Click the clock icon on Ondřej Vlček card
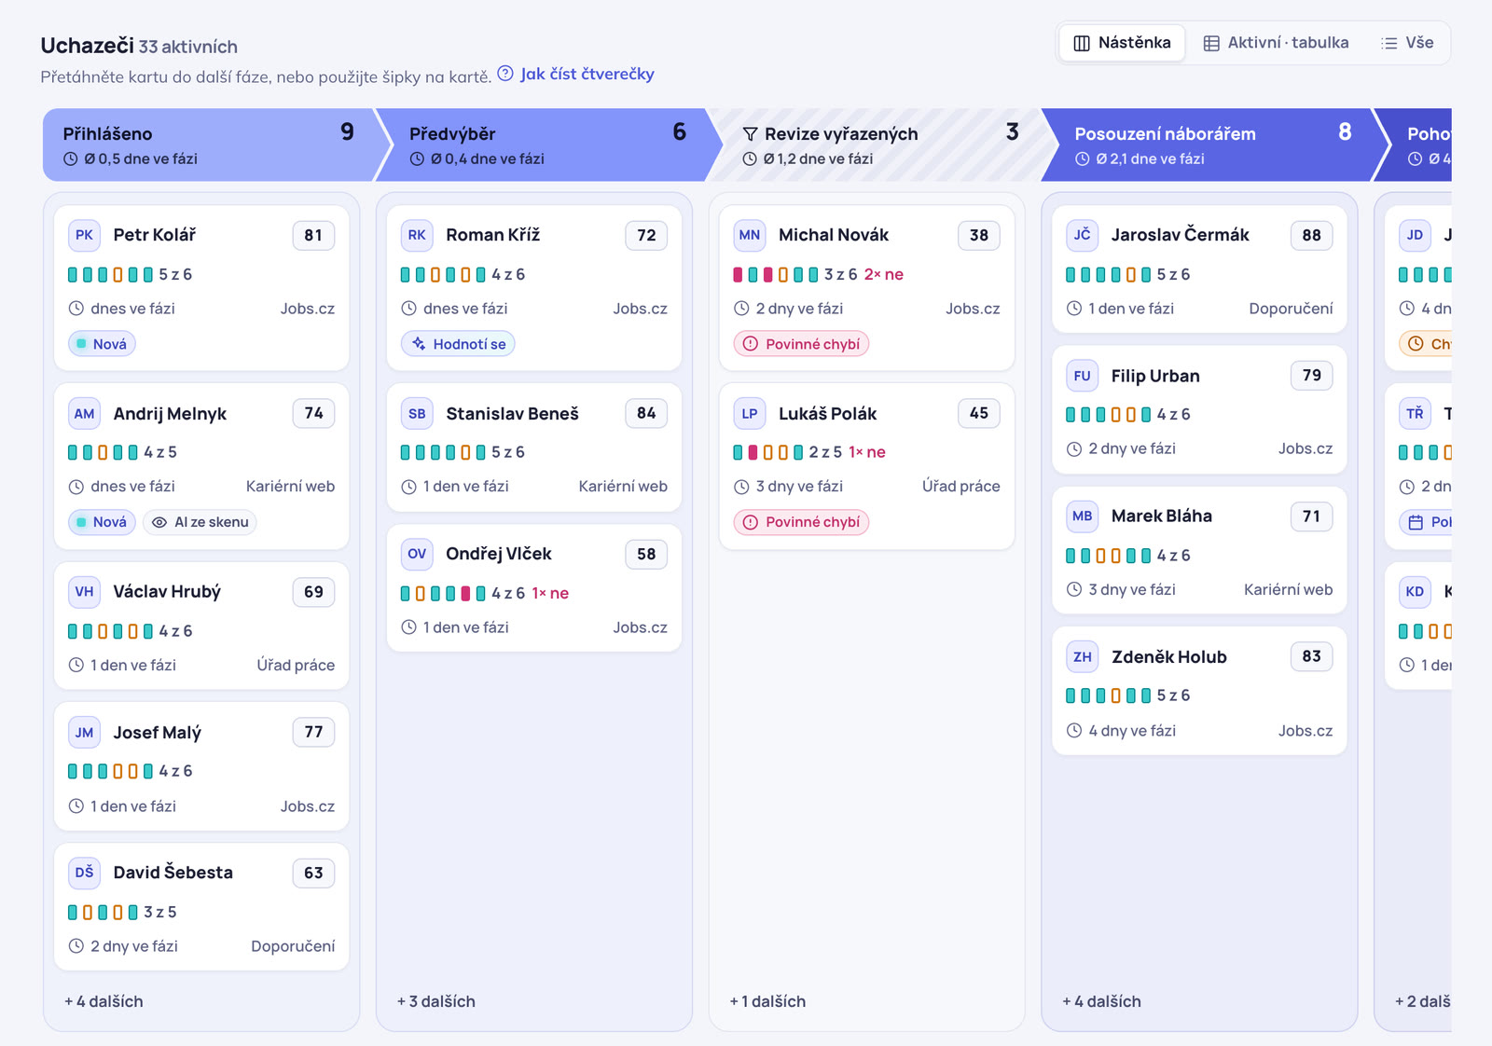The height and width of the screenshot is (1046, 1492). point(408,627)
